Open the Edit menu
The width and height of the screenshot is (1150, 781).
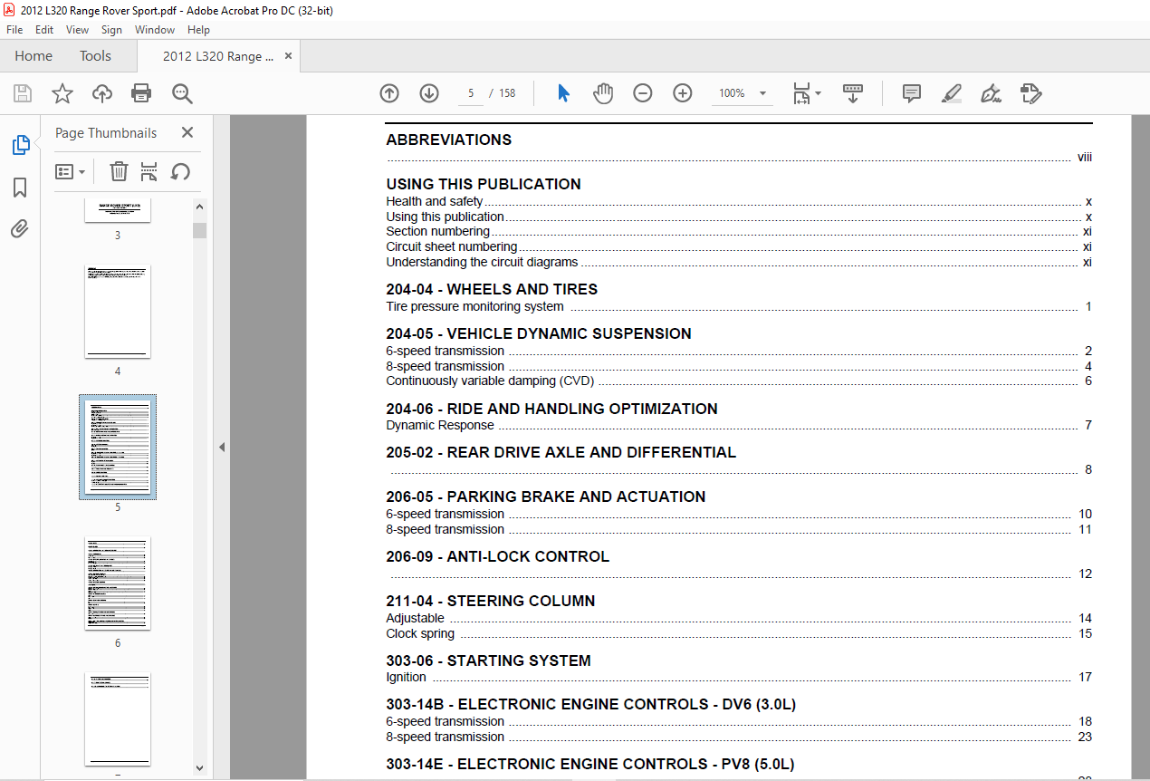pyautogui.click(x=44, y=30)
